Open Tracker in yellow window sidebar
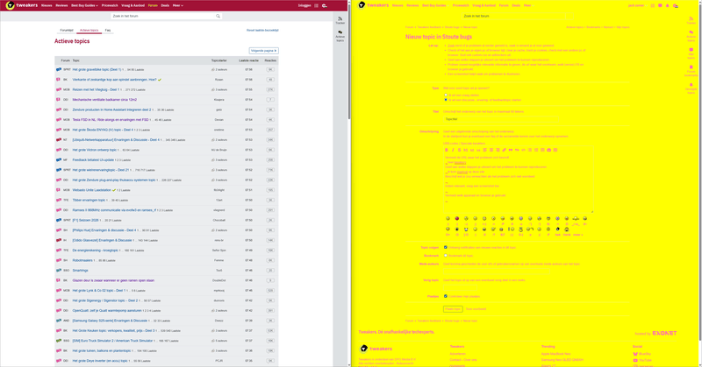The image size is (702, 367). pos(691,20)
